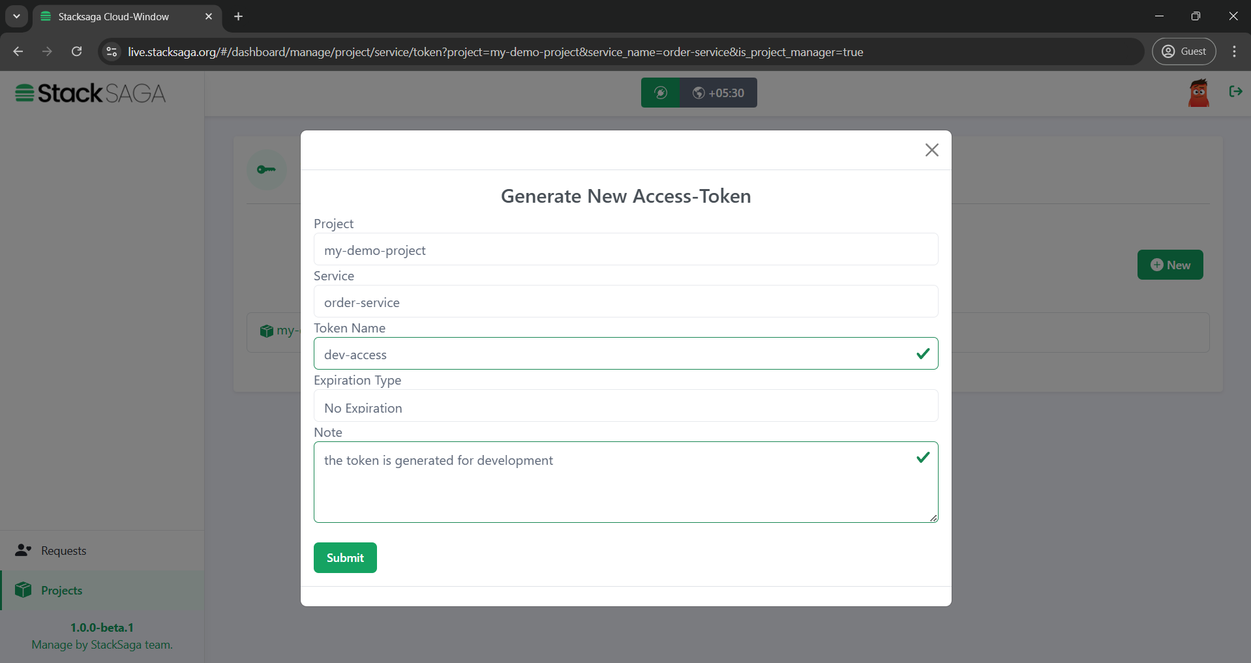
Task: Expand Chrome's three-dot menu
Action: point(1233,52)
